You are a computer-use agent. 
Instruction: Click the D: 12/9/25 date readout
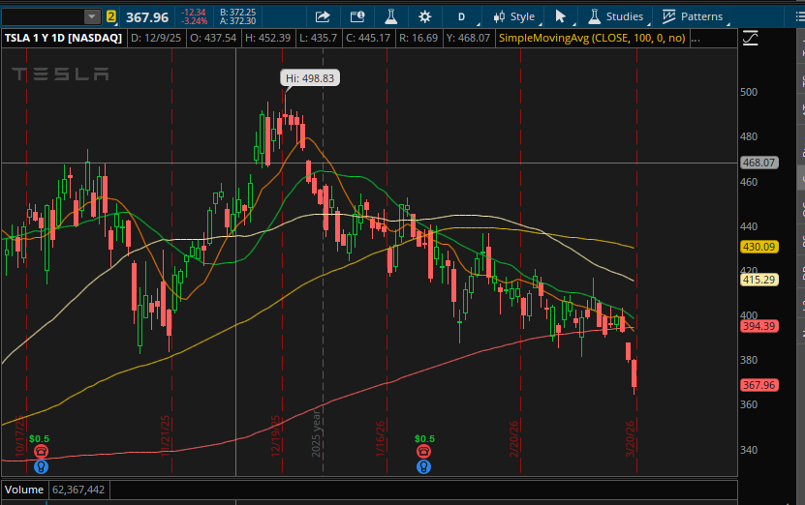(x=156, y=38)
